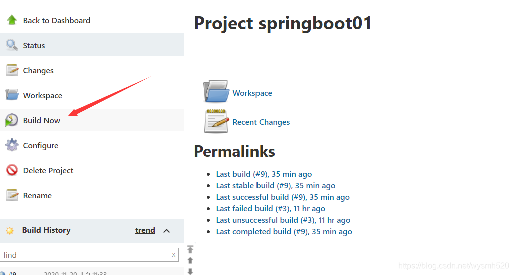Open the Build History trend link
The height and width of the screenshot is (275, 514).
145,230
